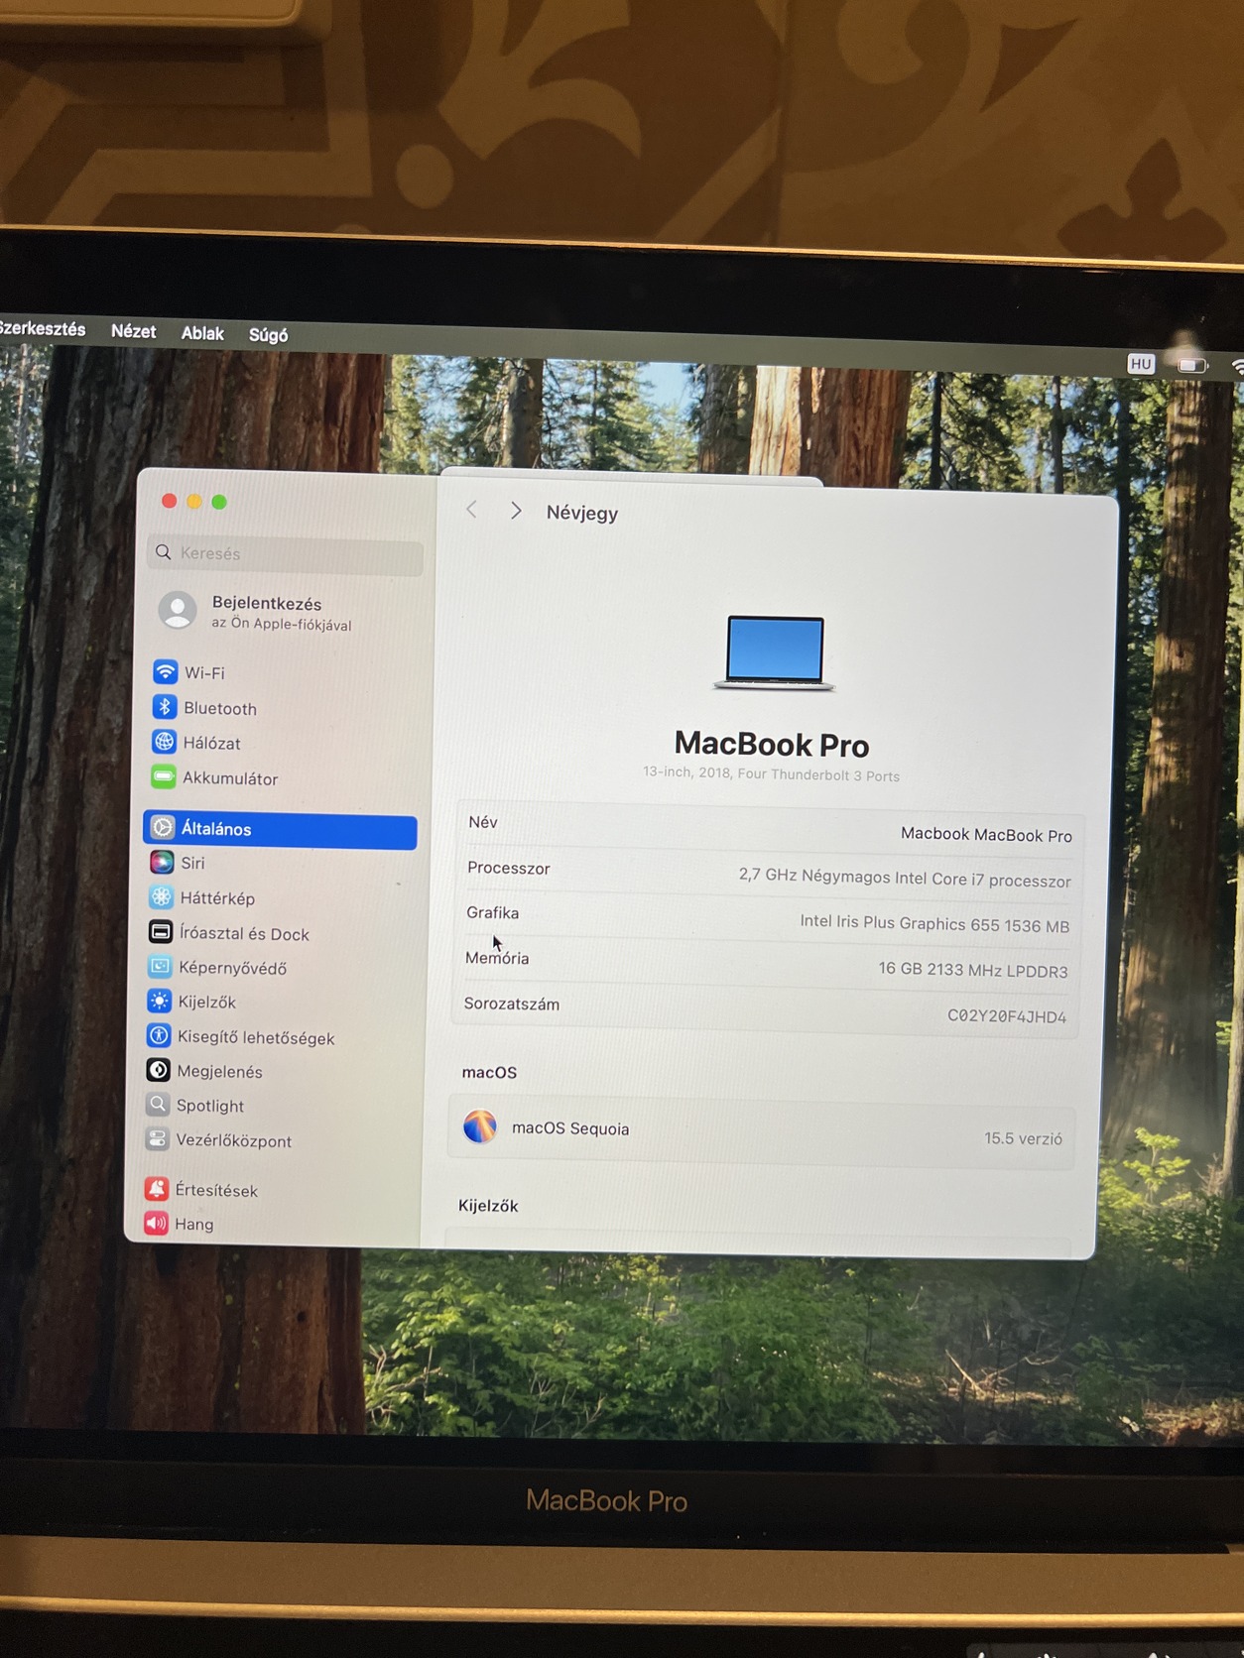This screenshot has width=1244, height=1658.
Task: Select Képernyővédő screensaver icon
Action: pos(160,967)
